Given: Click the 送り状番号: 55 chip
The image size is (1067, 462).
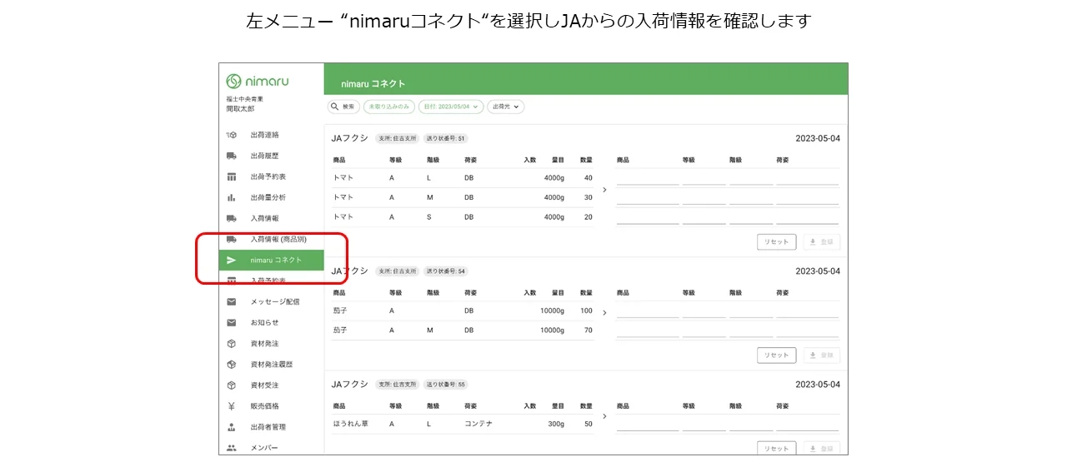Looking at the screenshot, I should tap(446, 385).
